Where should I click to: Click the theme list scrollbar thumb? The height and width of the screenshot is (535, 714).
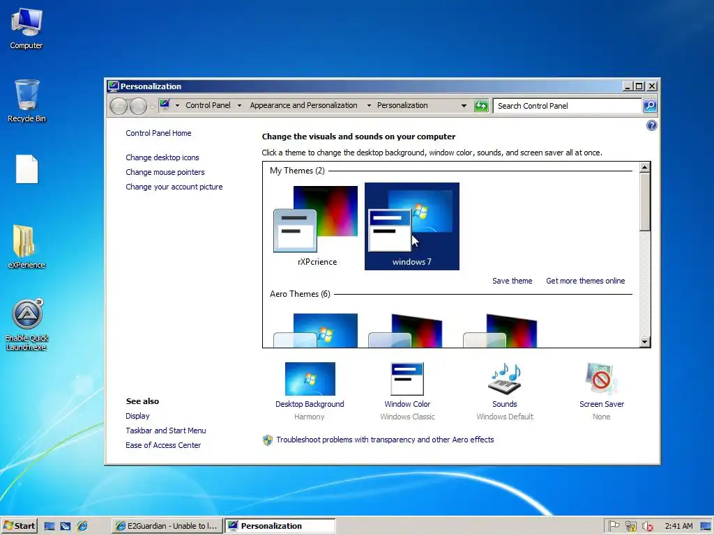pos(644,201)
